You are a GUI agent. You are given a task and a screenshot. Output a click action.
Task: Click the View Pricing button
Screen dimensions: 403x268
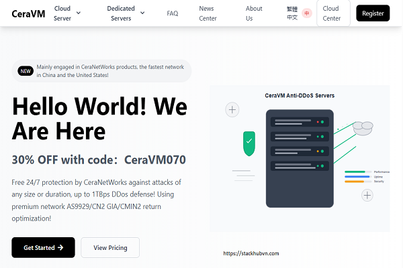tap(110, 247)
